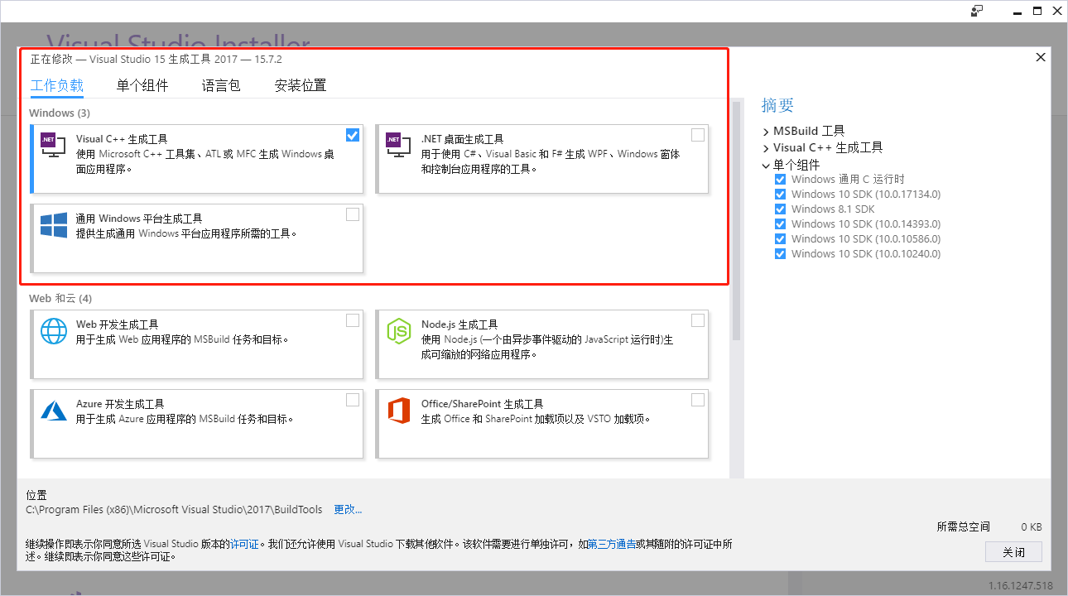Tick the Azure 开发生成工具 checkbox
Image resolution: width=1068 pixels, height=596 pixels.
[353, 400]
